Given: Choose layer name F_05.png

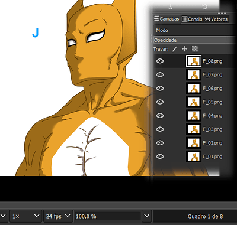Looking at the screenshot, I should coord(213,102).
